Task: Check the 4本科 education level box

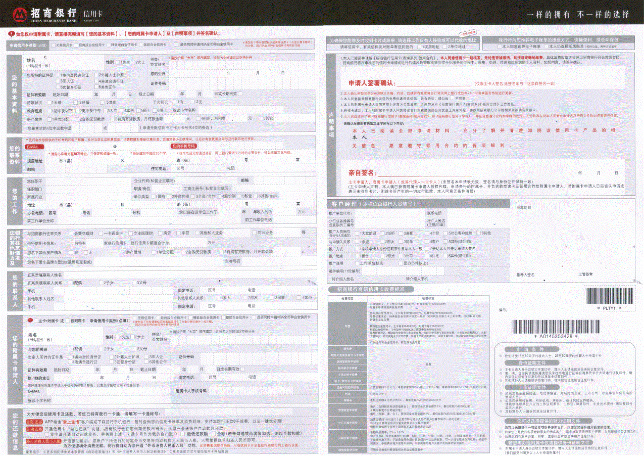Action: 121,110
